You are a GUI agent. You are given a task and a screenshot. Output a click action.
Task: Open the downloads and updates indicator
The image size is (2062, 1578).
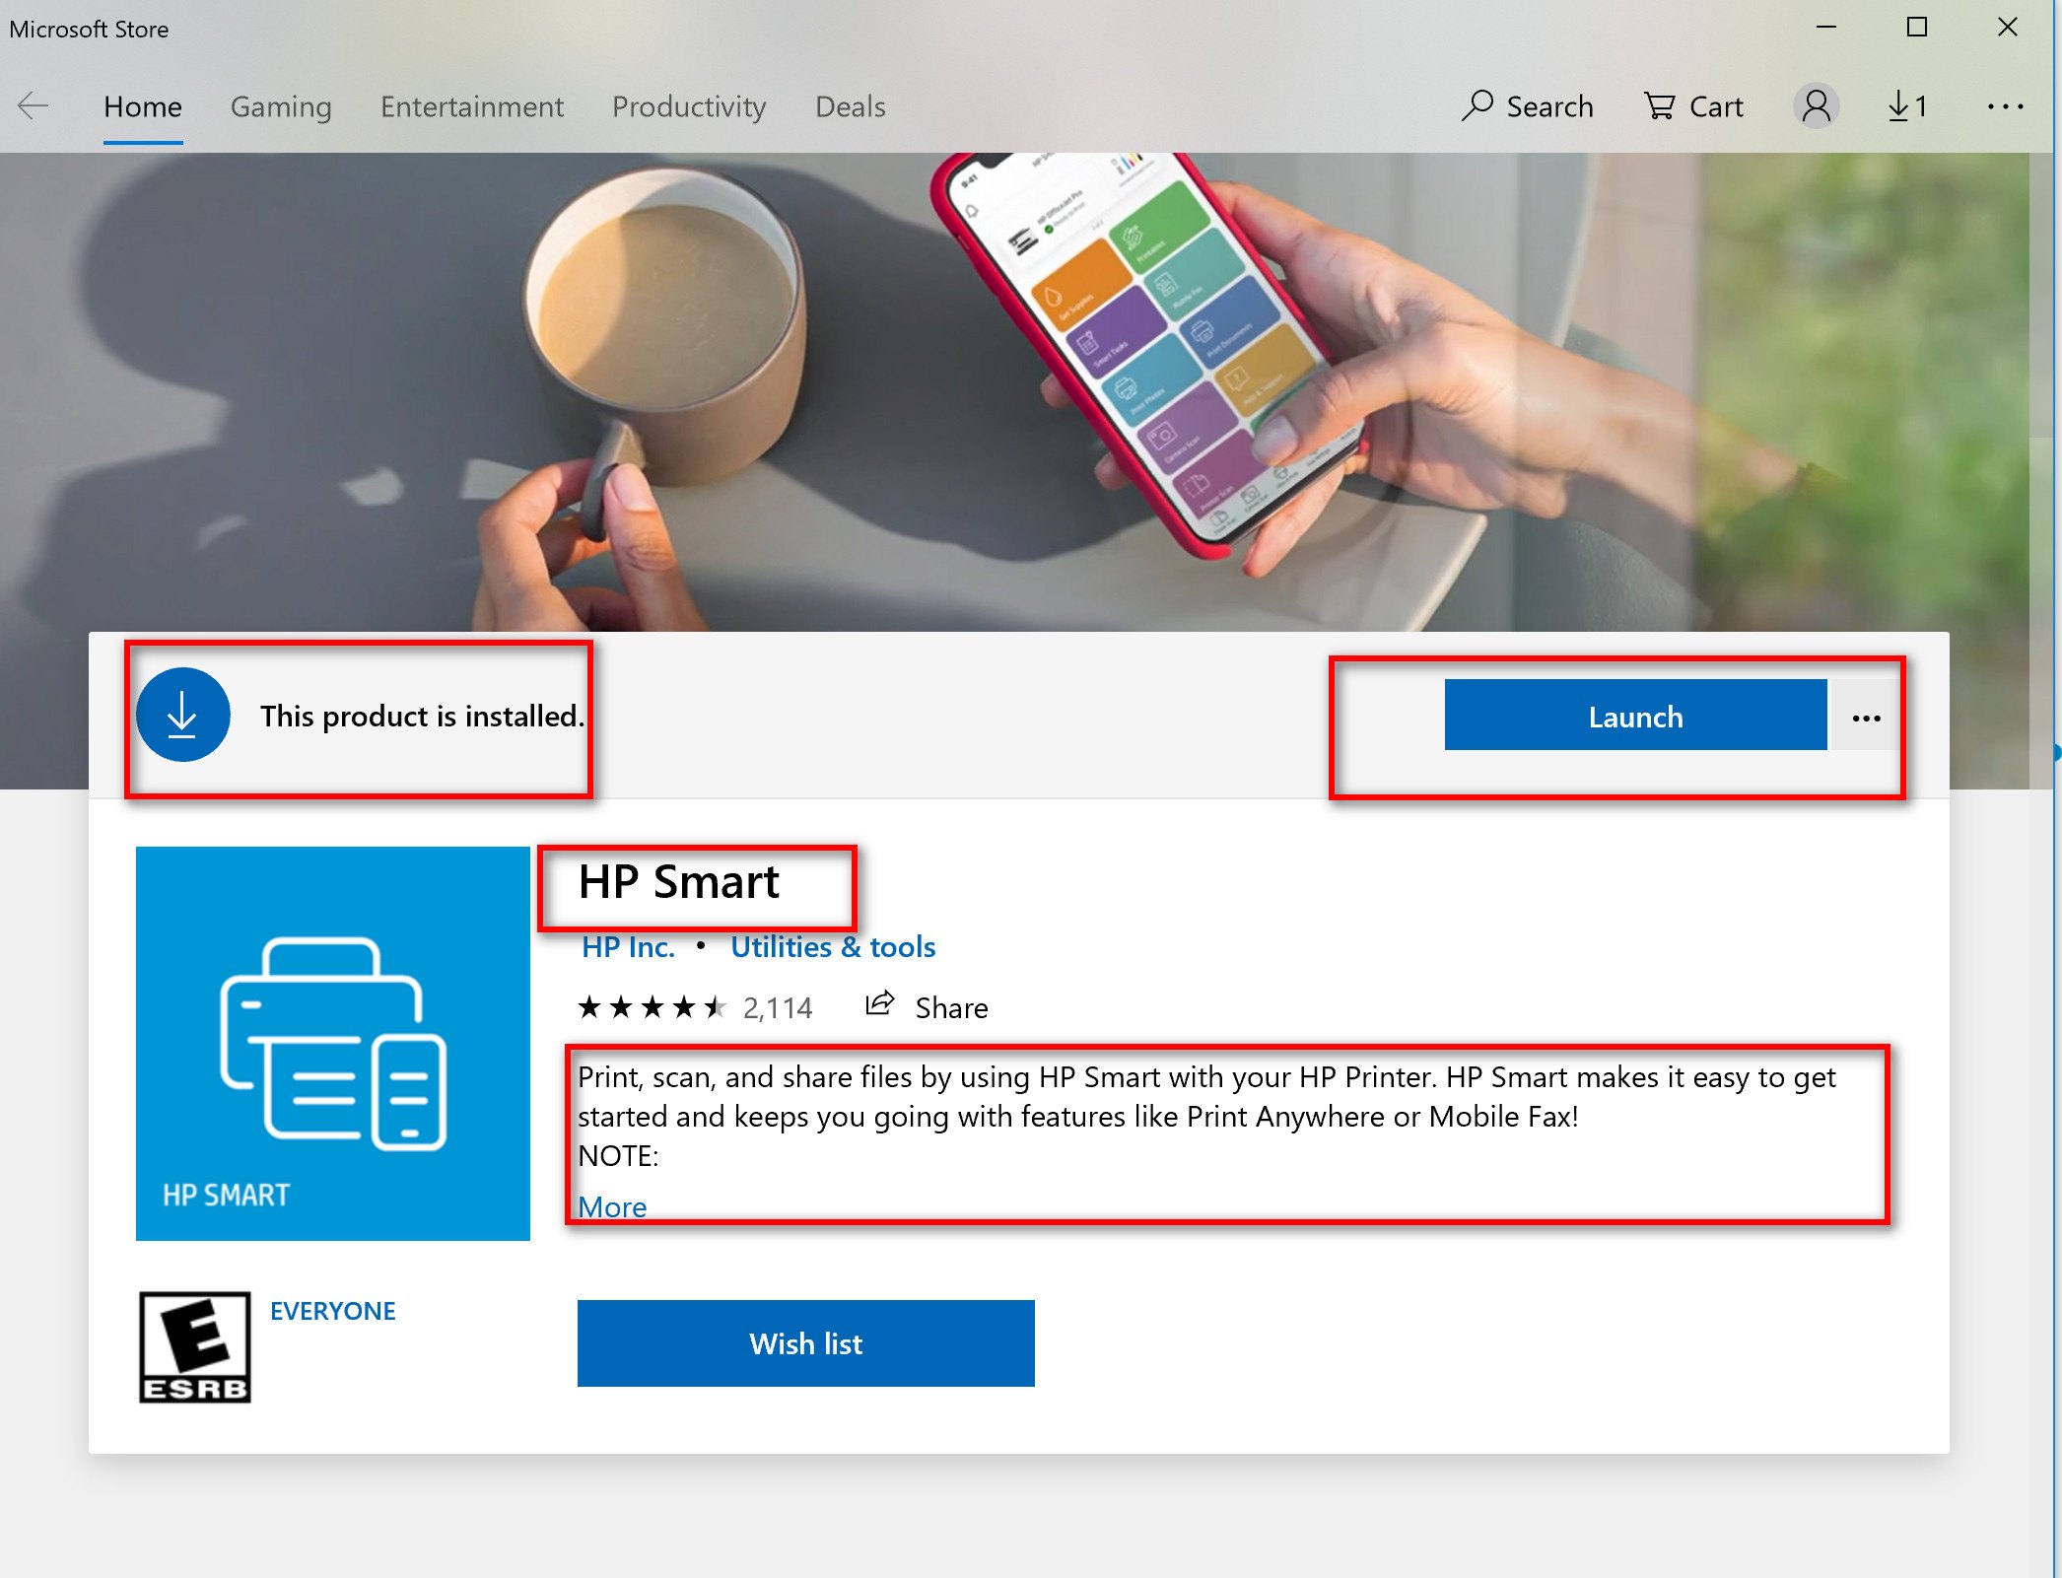(1906, 105)
